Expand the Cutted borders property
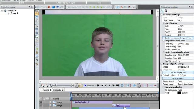 (x=161, y=75)
